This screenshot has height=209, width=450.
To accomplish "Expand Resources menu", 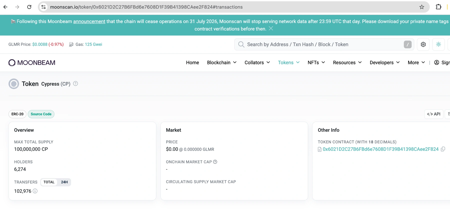I will (x=347, y=63).
